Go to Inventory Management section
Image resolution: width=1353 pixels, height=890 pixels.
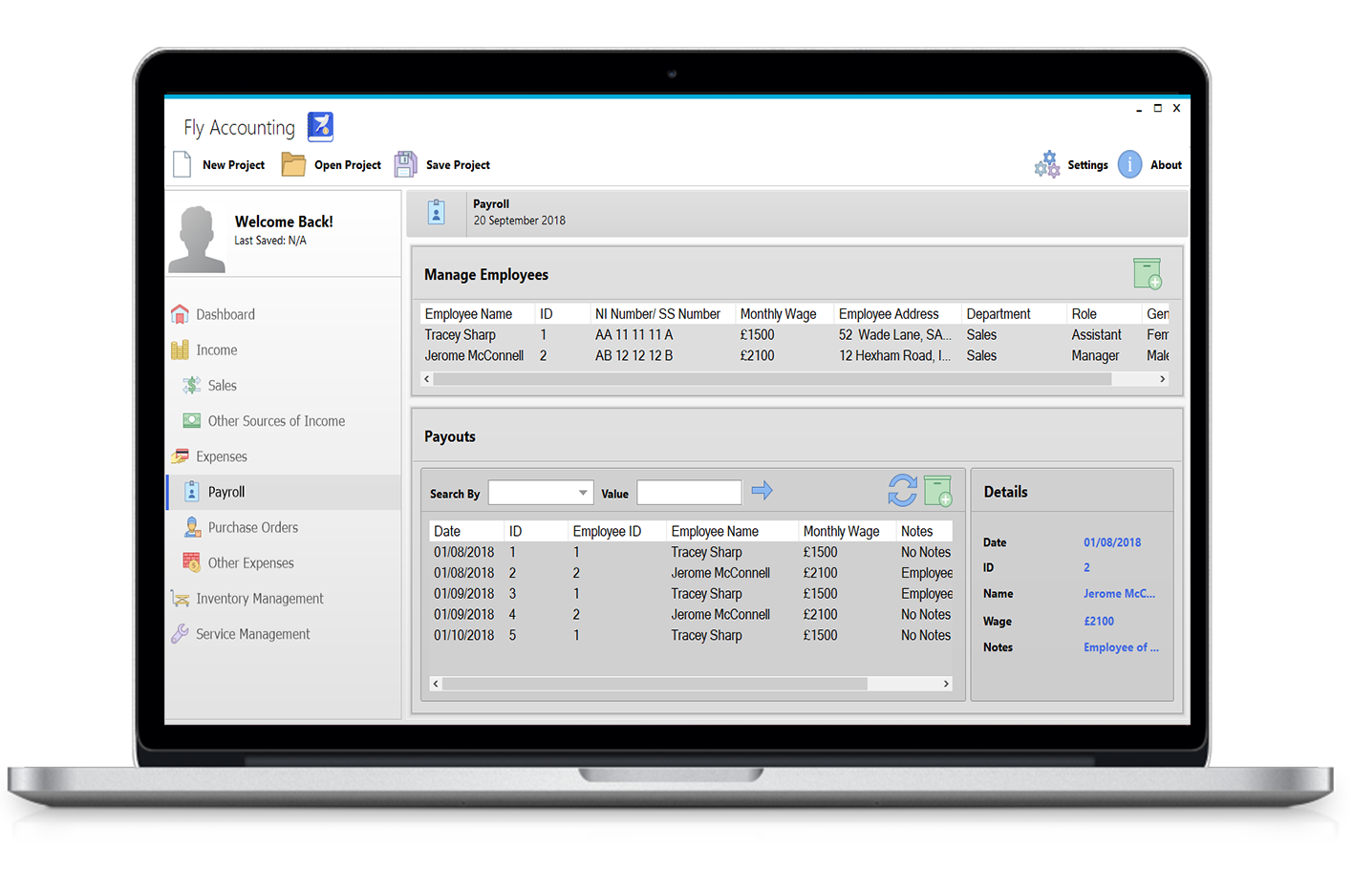(259, 599)
